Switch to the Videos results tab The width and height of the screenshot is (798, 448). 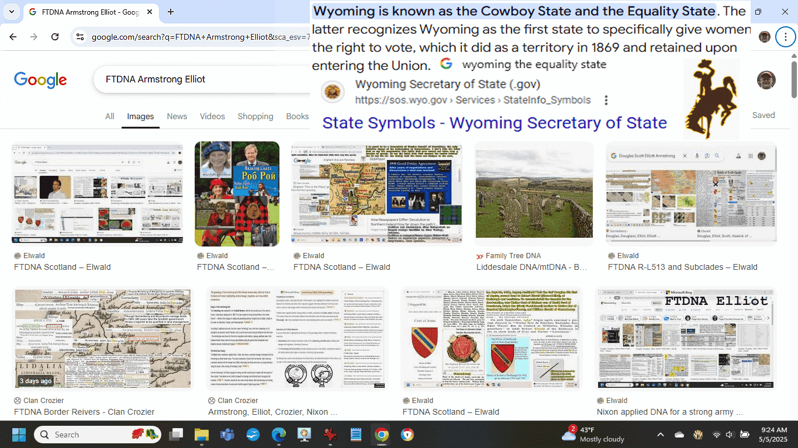(212, 116)
